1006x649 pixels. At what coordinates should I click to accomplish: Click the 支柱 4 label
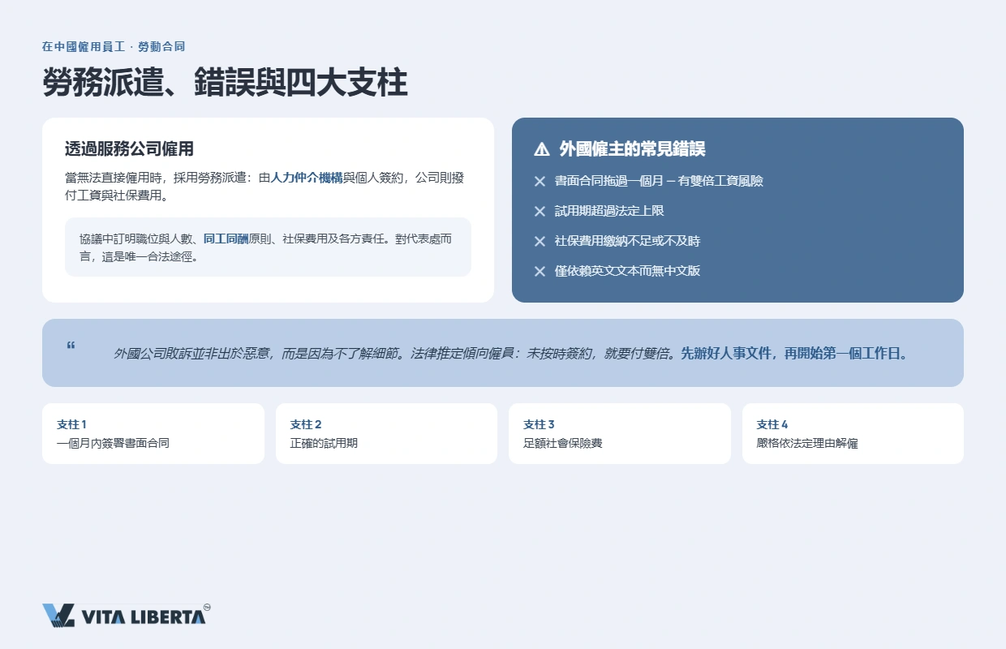click(772, 424)
